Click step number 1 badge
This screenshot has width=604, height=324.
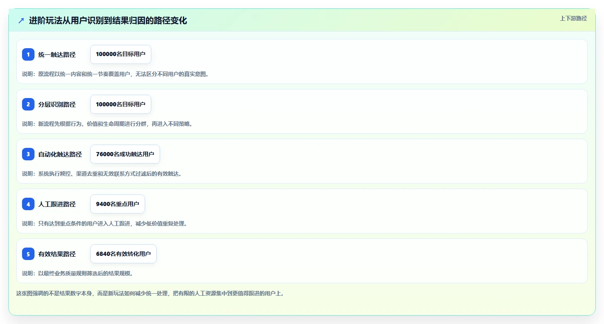28,54
